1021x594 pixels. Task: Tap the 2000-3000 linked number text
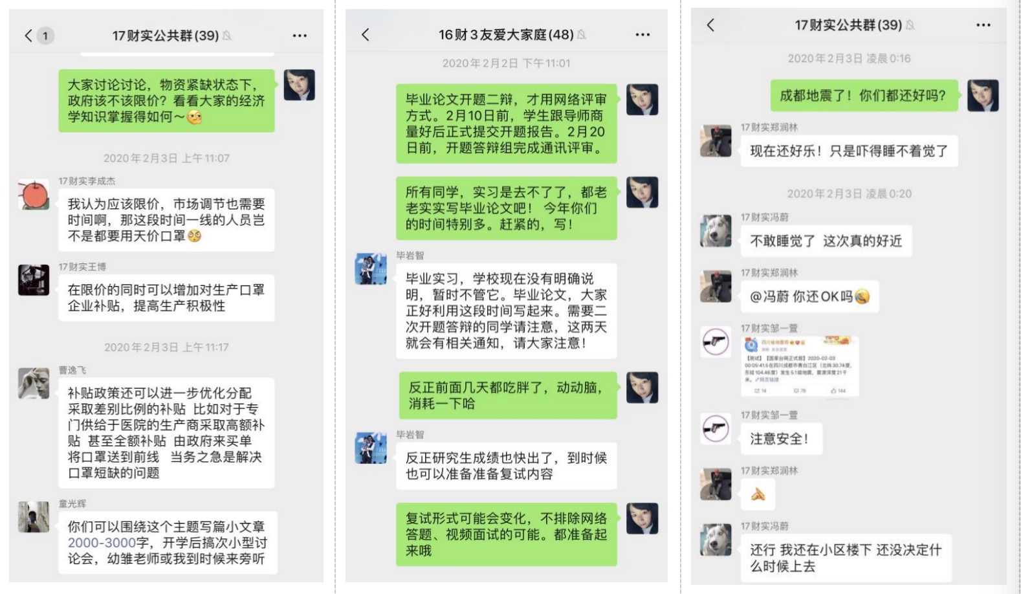[x=102, y=543]
